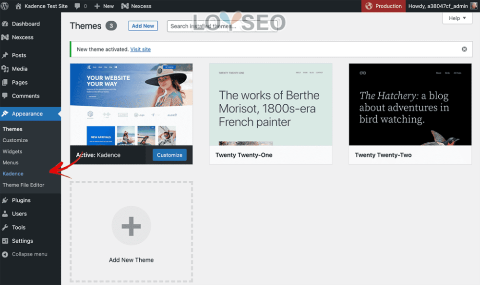Click the home icon beside Kadence Test Site
The image size is (480, 285).
tap(18, 6)
